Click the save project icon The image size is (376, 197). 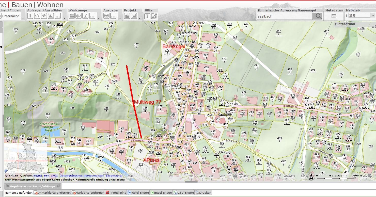point(134,16)
